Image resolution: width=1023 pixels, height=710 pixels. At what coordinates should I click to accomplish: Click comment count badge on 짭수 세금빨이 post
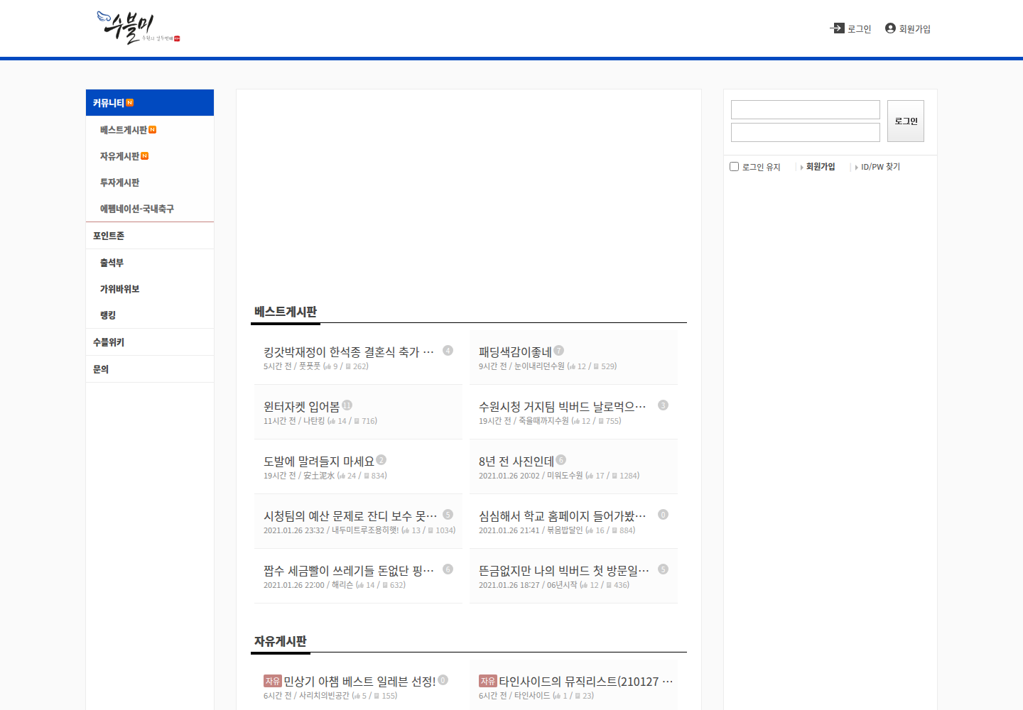[x=448, y=569]
